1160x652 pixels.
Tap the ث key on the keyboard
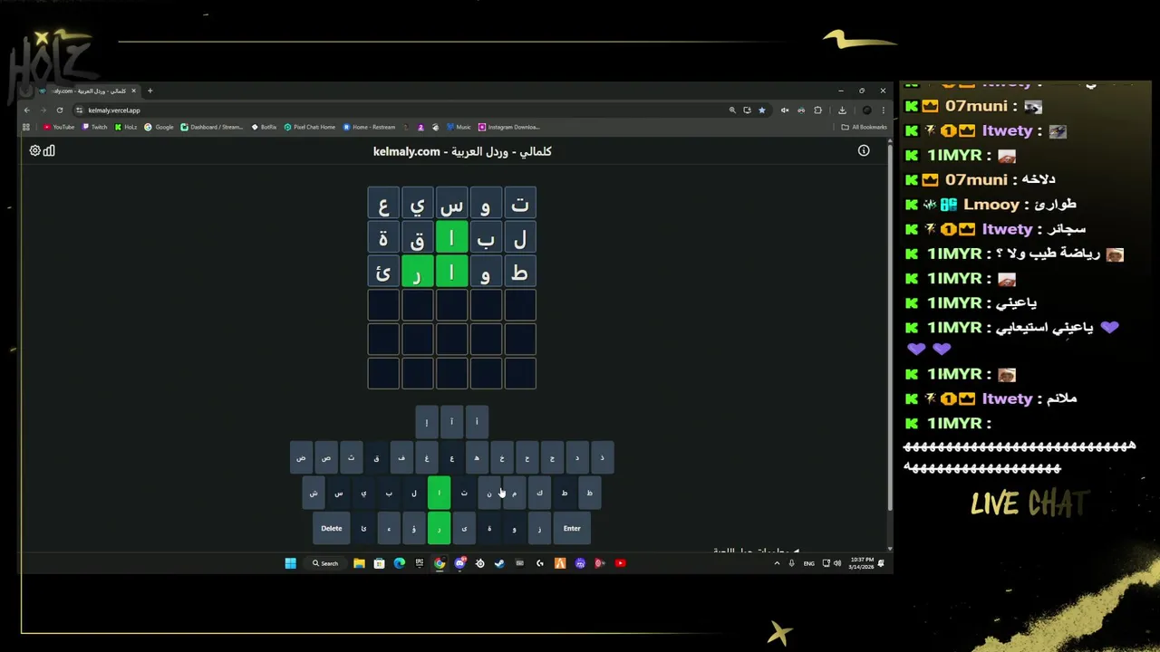352,457
